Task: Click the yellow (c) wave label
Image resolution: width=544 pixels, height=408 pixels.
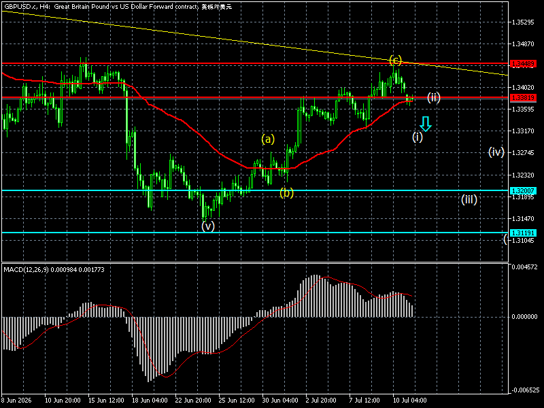Action: [x=395, y=61]
